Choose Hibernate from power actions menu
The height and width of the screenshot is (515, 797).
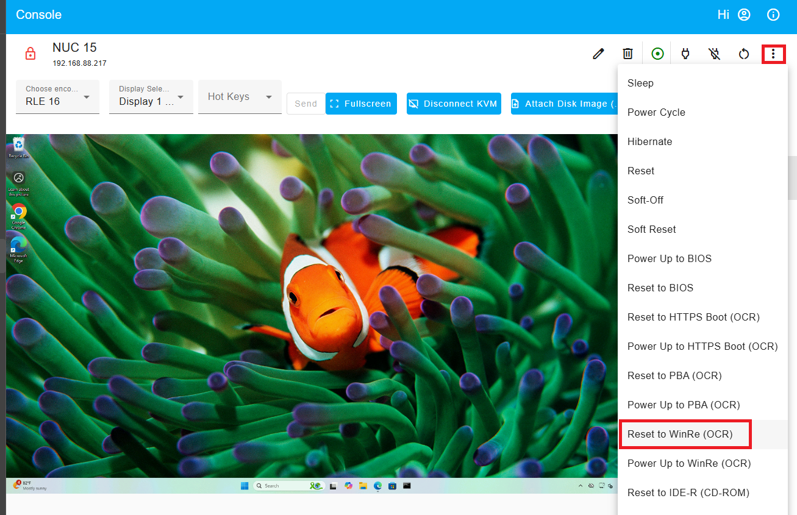pyautogui.click(x=649, y=141)
